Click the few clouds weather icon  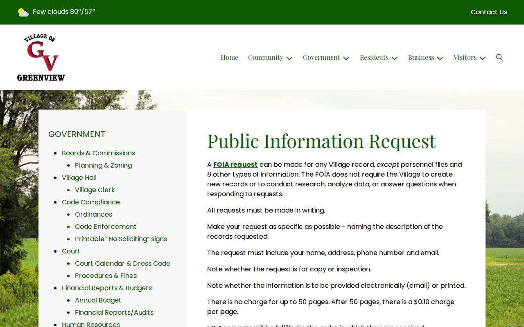(x=23, y=12)
